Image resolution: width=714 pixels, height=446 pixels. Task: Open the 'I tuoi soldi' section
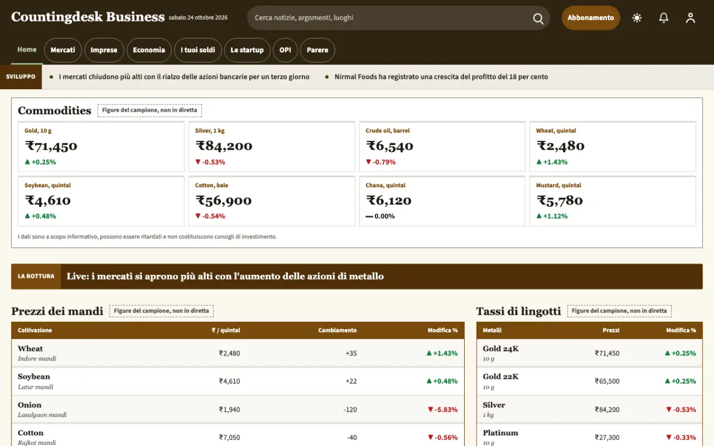(198, 50)
